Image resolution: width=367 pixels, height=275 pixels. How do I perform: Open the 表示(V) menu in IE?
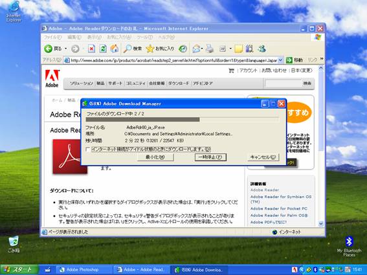point(95,38)
